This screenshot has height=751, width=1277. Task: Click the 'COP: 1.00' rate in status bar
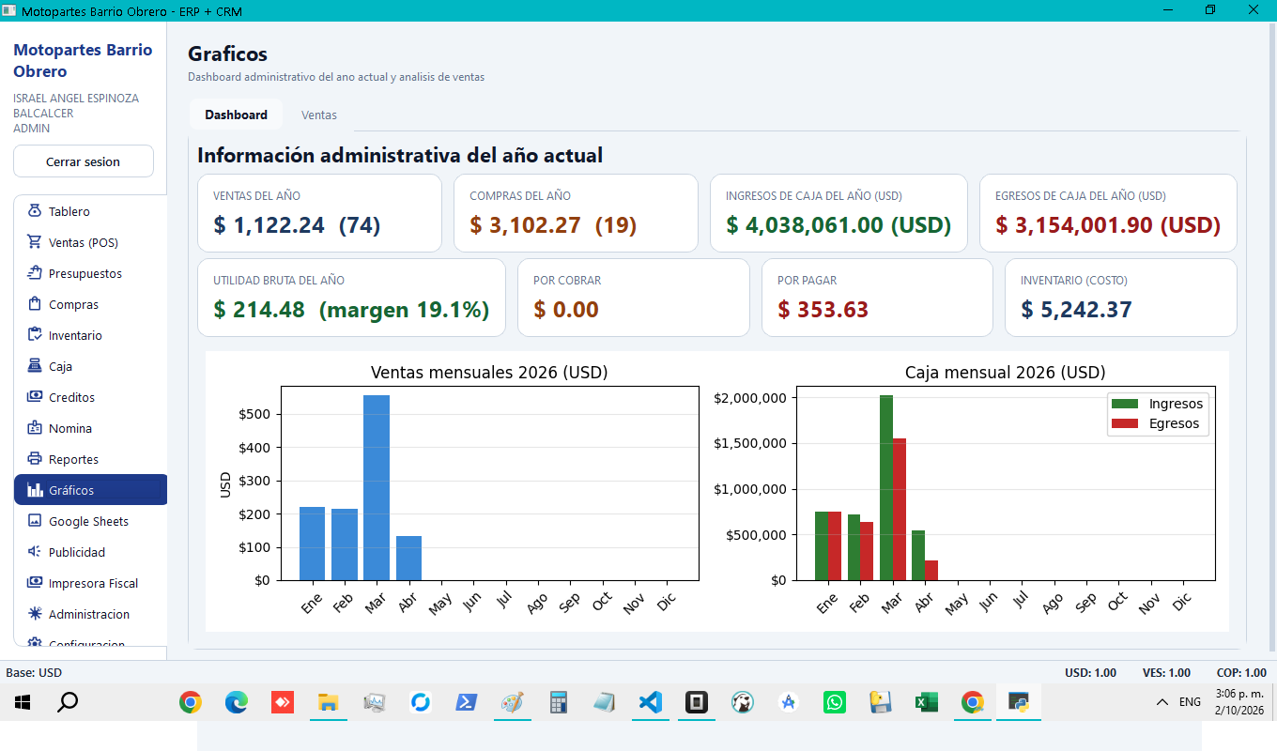pos(1242,672)
